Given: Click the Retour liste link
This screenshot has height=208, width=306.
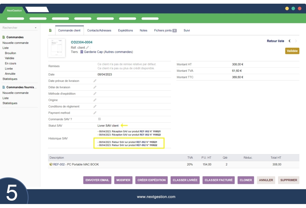Looking at the screenshot, I should [275, 41].
